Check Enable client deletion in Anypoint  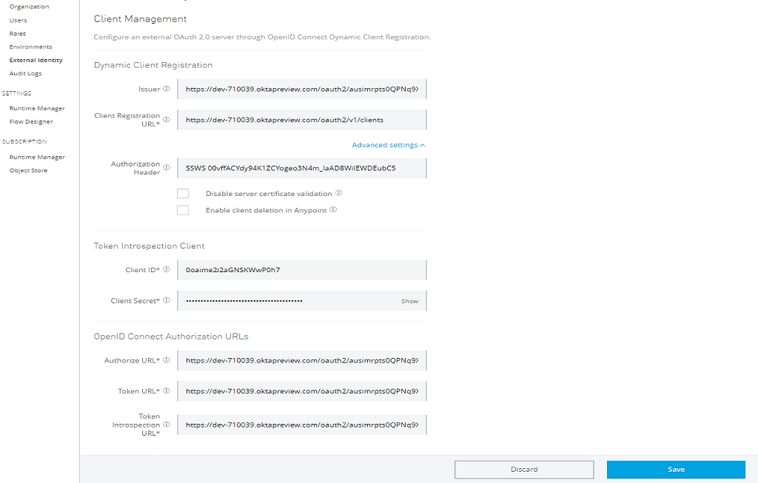coord(183,210)
